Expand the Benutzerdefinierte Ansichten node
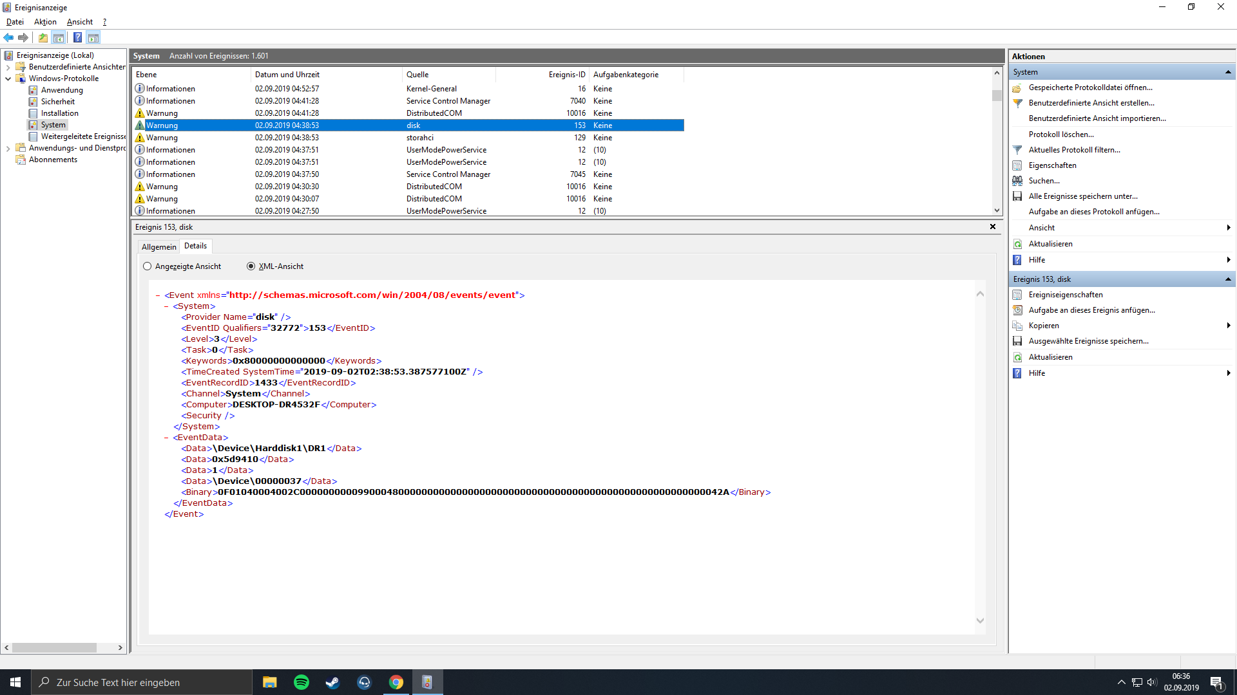This screenshot has width=1237, height=695. coord(8,67)
